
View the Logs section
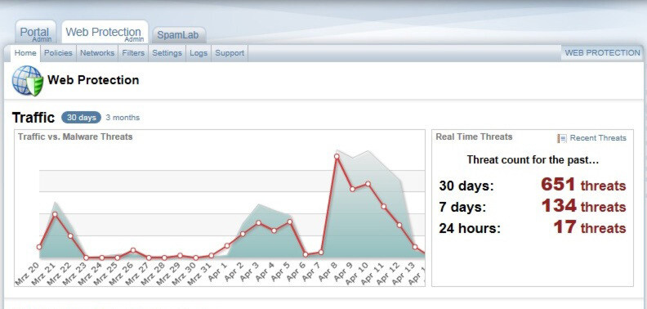click(199, 53)
